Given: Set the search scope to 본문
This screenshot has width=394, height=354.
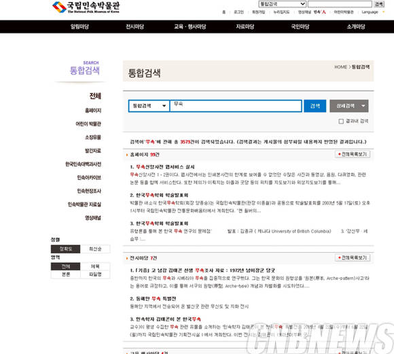Looking at the screenshot, I should pos(66,275).
